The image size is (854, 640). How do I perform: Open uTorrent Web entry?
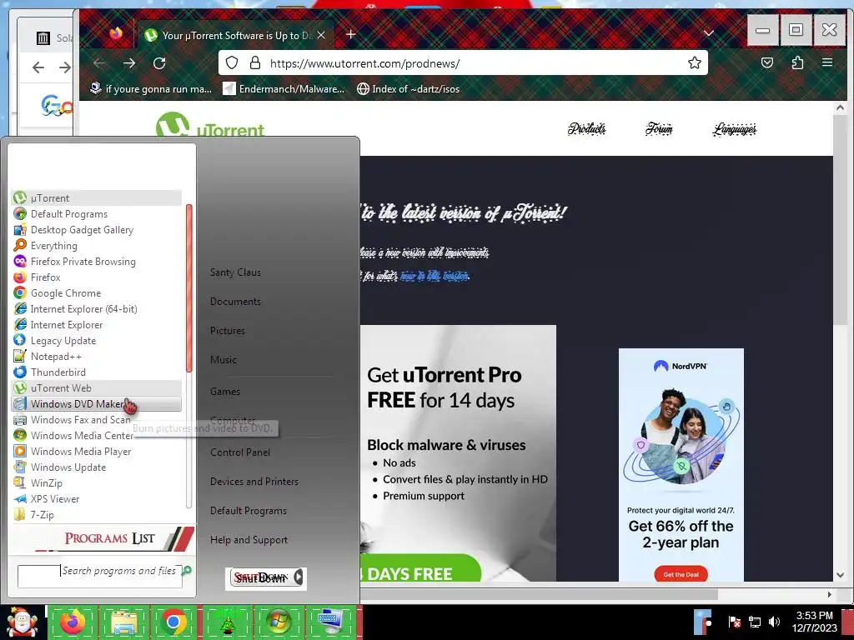(97, 388)
